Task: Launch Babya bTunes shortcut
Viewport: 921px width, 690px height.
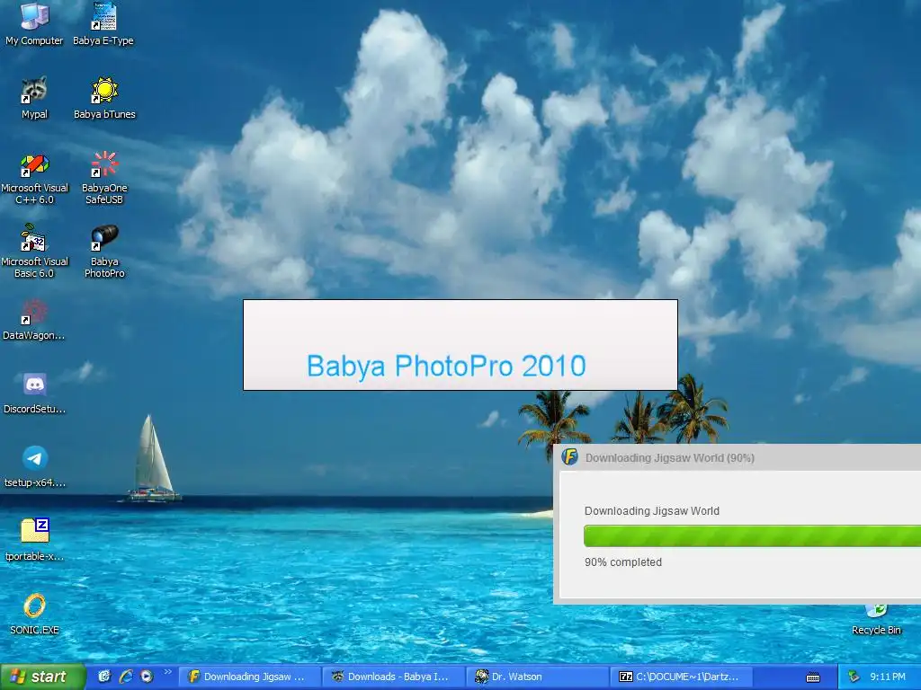Action: pos(104,97)
